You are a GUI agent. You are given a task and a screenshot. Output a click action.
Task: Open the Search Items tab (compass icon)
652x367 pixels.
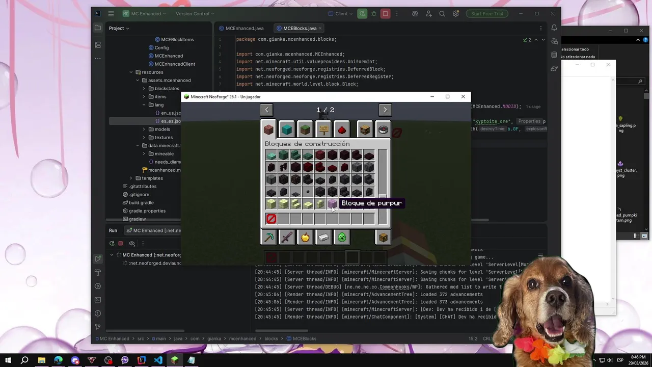point(383,129)
